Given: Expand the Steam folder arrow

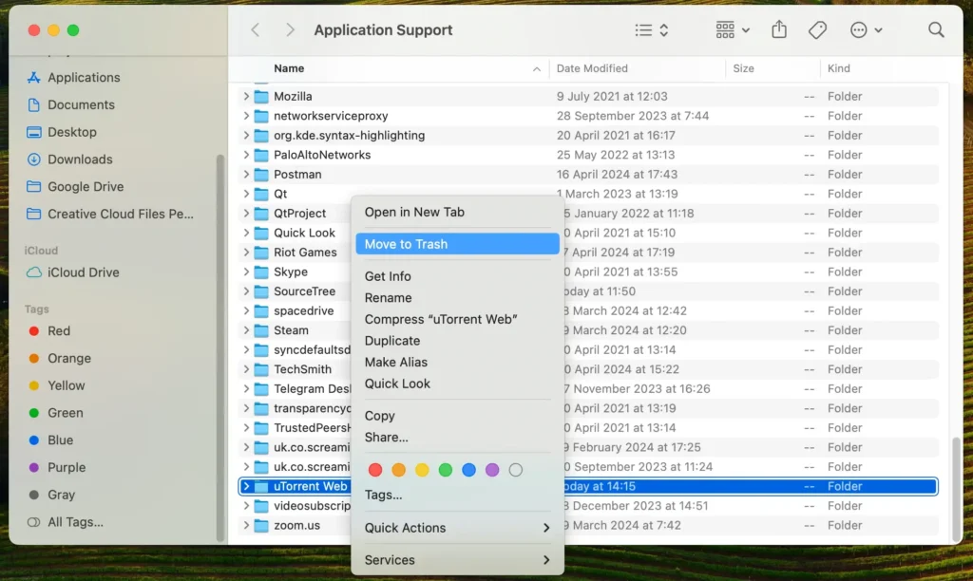Looking at the screenshot, I should pyautogui.click(x=246, y=330).
